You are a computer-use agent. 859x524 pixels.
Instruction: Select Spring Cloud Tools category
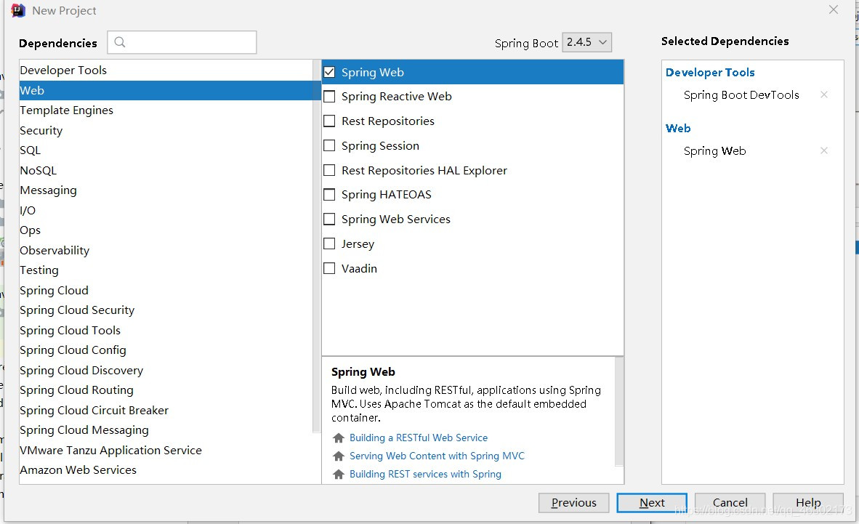tap(166, 331)
